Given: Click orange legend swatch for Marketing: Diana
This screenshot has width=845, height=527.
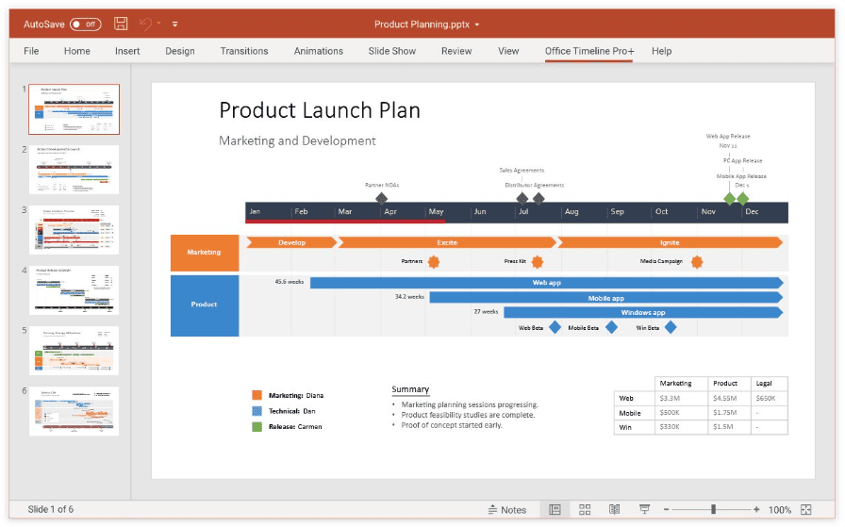Looking at the screenshot, I should (257, 395).
